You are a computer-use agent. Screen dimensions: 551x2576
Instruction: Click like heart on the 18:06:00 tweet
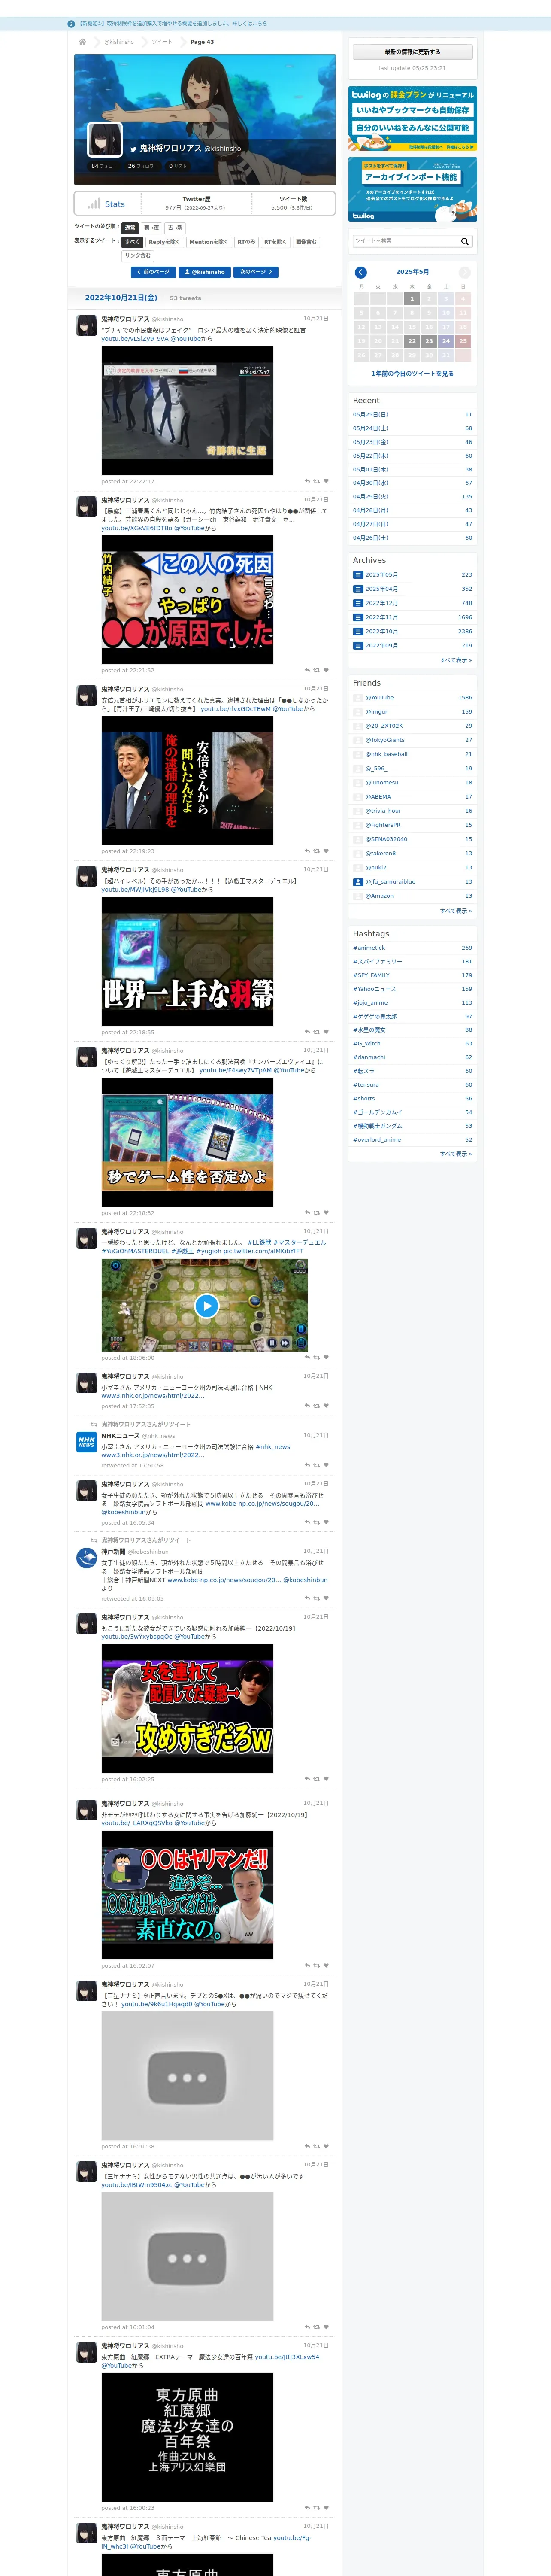(x=326, y=1358)
